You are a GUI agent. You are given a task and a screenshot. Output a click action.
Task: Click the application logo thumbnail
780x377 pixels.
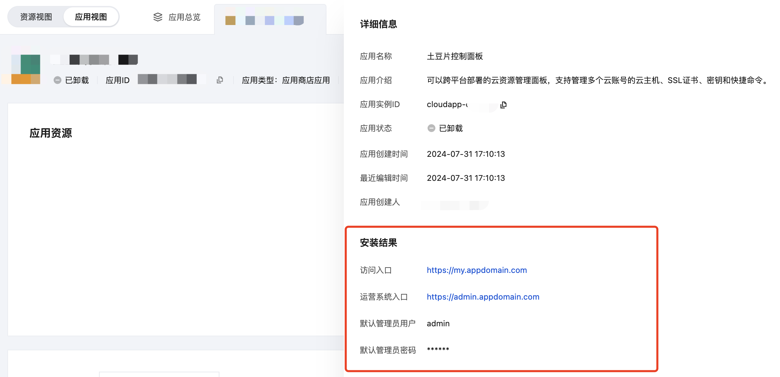click(26, 69)
